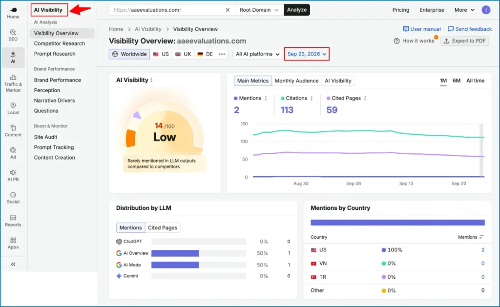The height and width of the screenshot is (307, 500).
Task: Click the Google icon beside AI Overview
Action: 119,253
